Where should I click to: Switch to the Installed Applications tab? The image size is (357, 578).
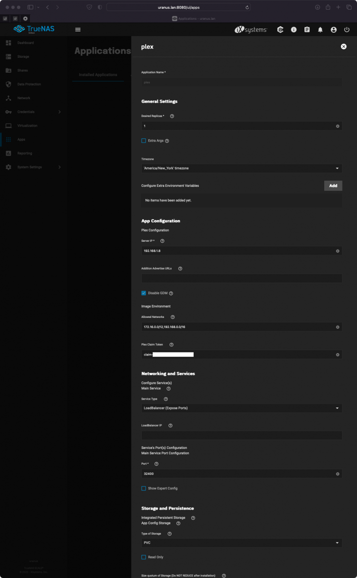point(98,75)
